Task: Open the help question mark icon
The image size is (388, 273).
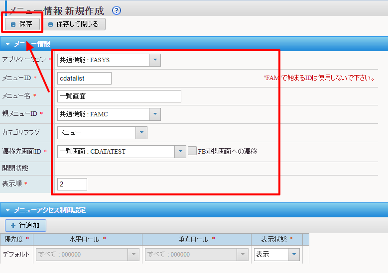Action: point(117,10)
